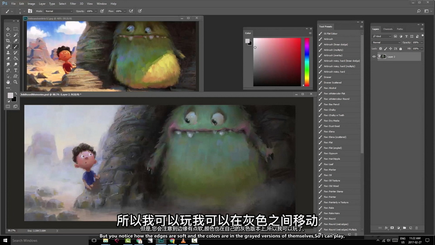Open the Flow slider dropdown

[125, 11]
